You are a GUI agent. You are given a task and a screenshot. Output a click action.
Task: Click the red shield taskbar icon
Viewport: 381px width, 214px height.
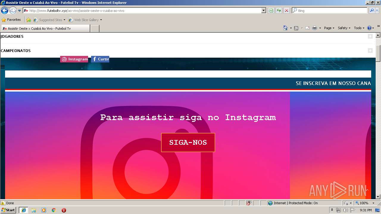point(64,210)
